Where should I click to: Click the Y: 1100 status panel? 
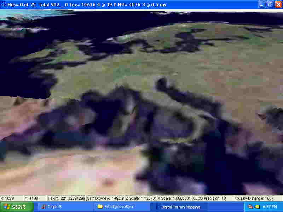(x=35, y=198)
